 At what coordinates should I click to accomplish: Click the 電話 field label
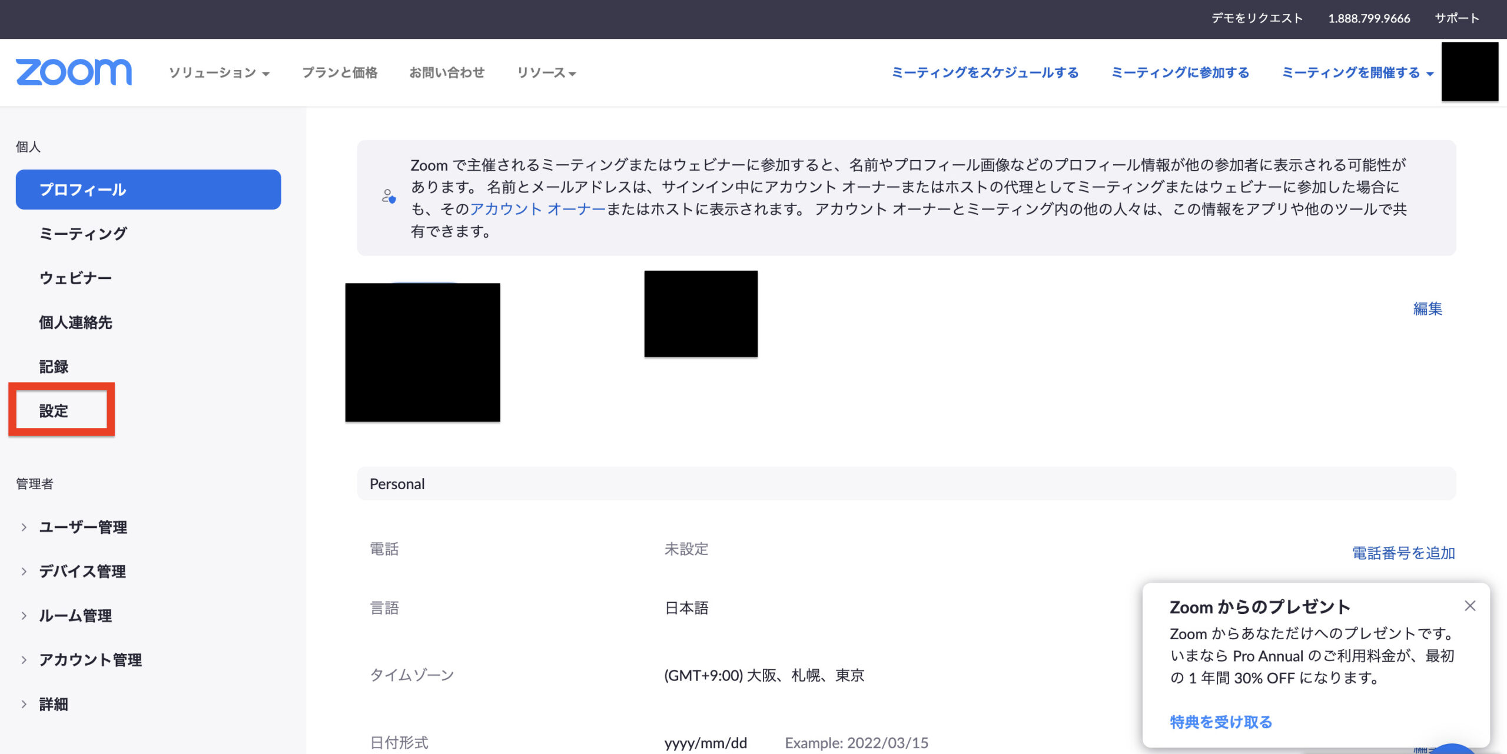(384, 549)
